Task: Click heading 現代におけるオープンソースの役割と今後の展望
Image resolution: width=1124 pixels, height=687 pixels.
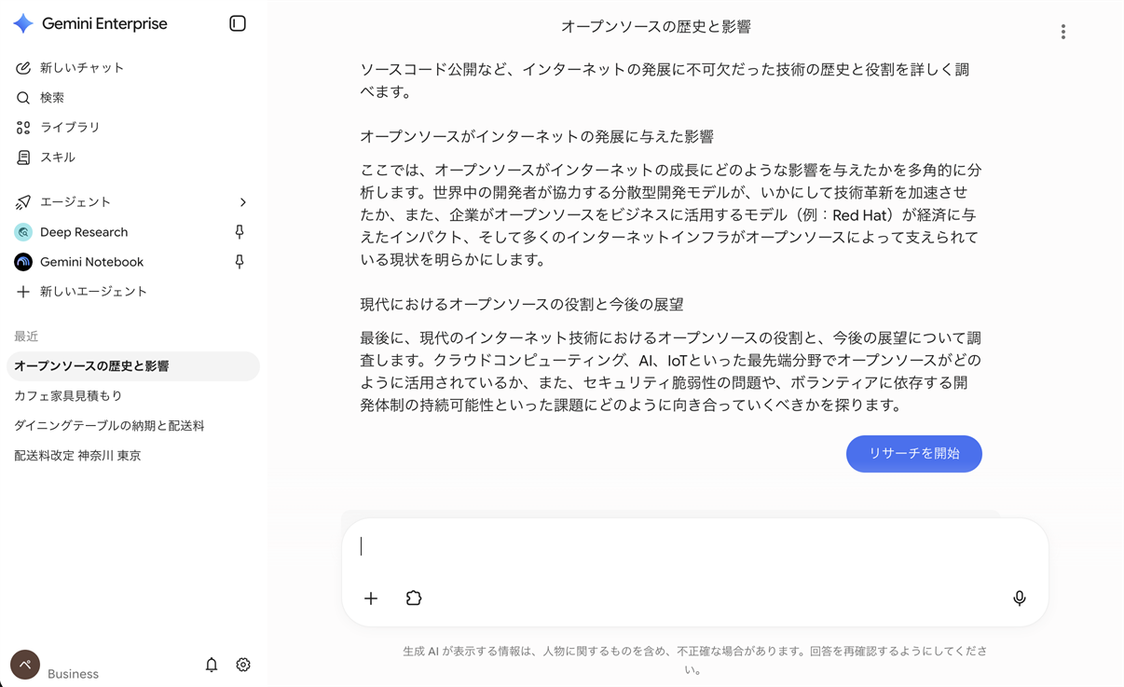Action: tap(522, 305)
